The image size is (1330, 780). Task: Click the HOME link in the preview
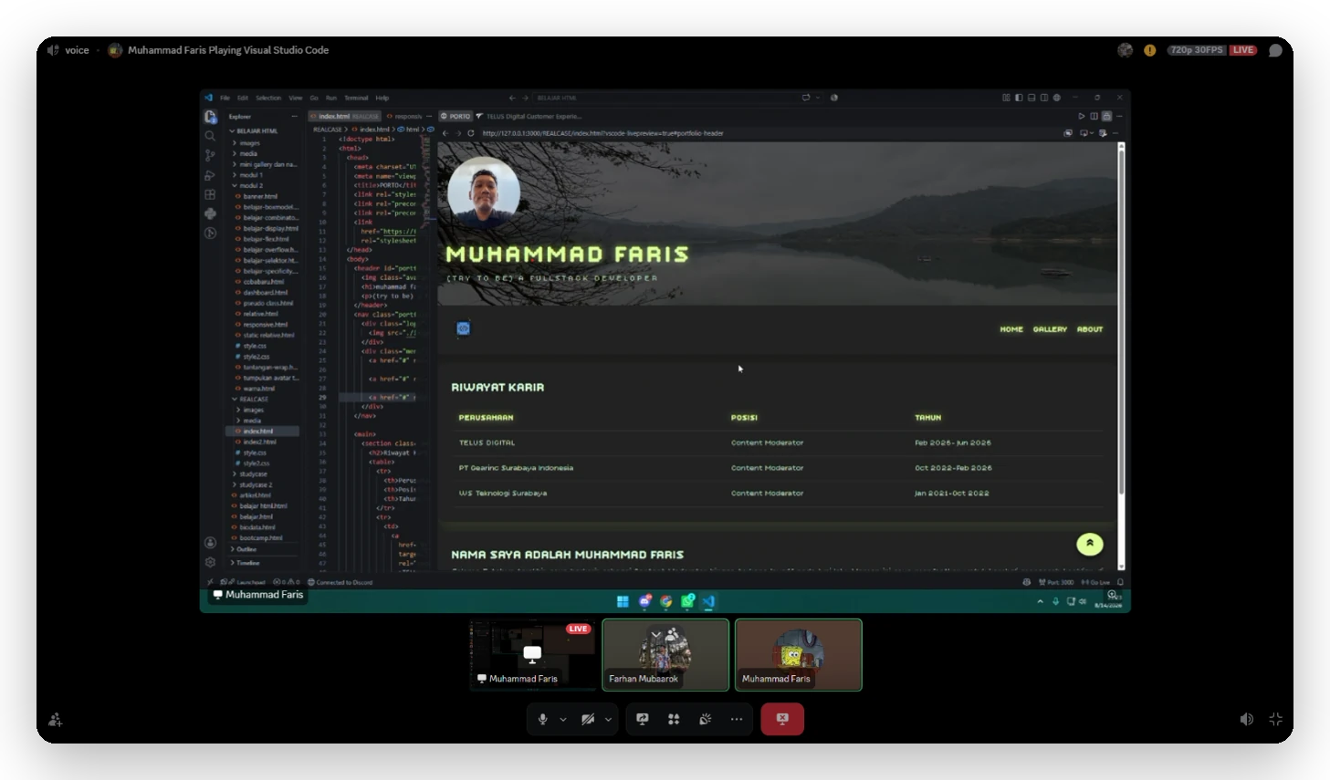click(1011, 329)
